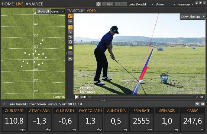Viewport: 207px width, 134px height.
Task: Click the FACE TO PATH data tile
Action: [x=91, y=120]
